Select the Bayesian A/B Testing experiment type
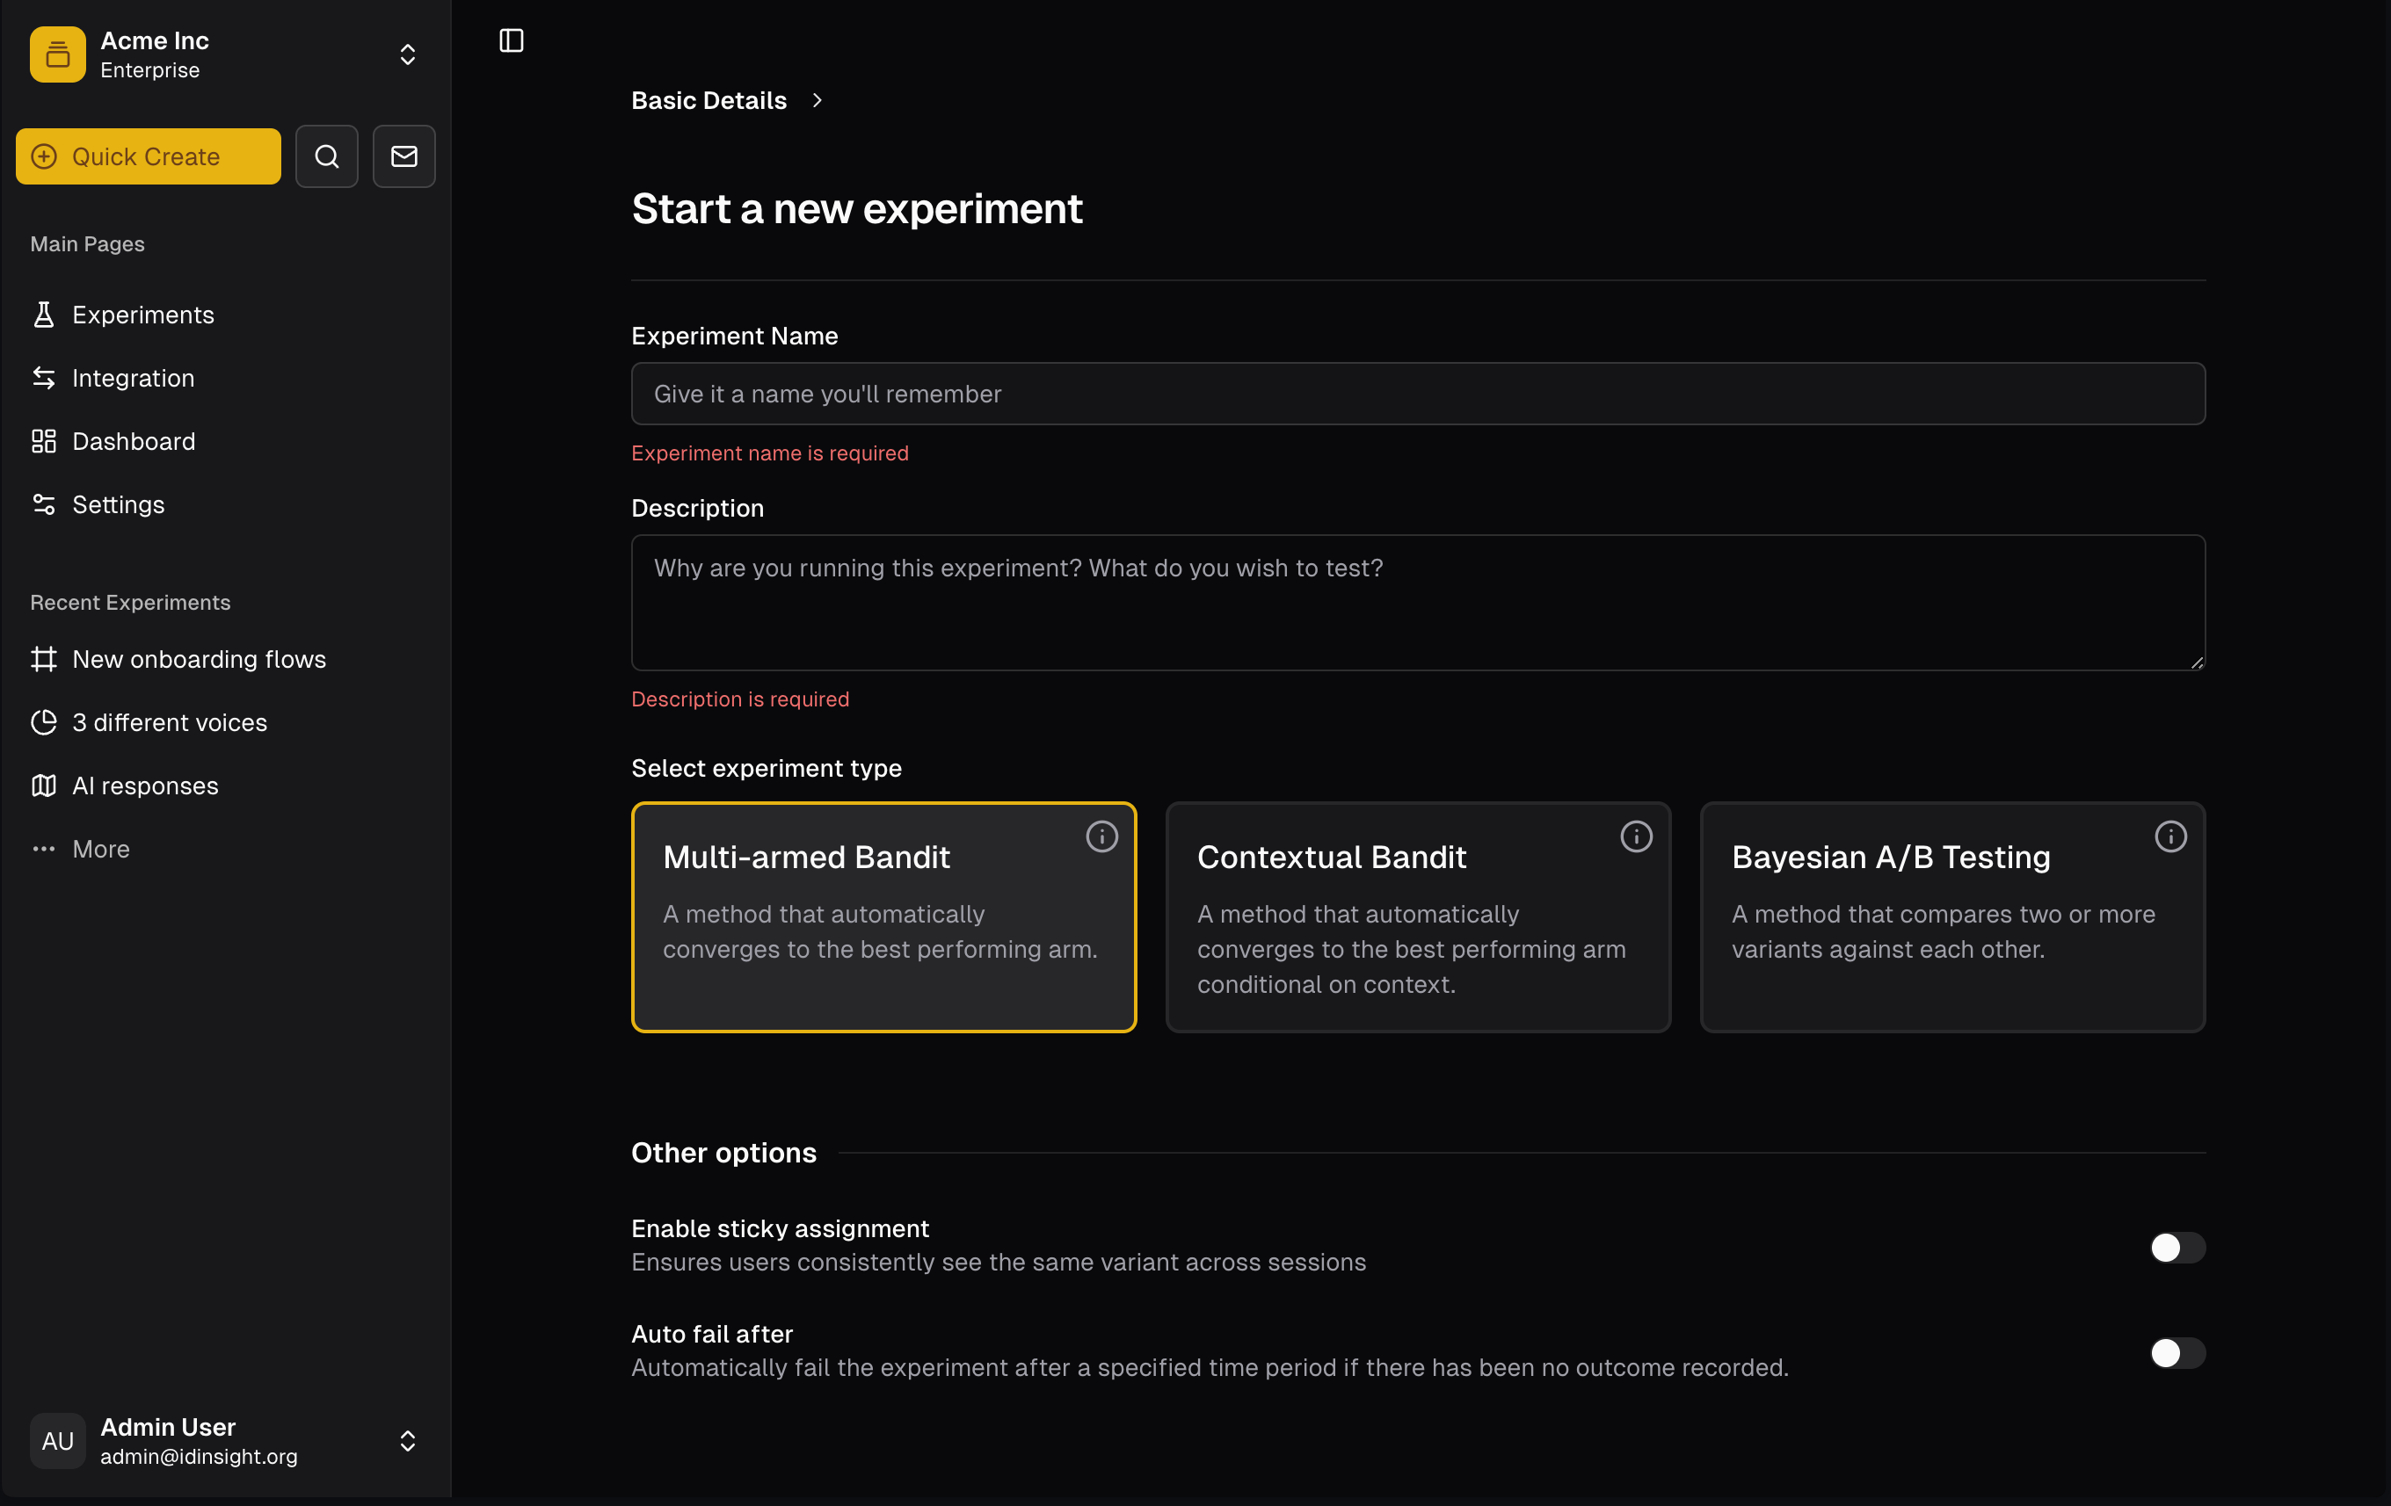2391x1506 pixels. (1952, 917)
